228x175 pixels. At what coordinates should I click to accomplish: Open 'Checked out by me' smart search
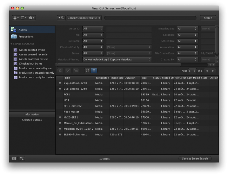coord(31,64)
